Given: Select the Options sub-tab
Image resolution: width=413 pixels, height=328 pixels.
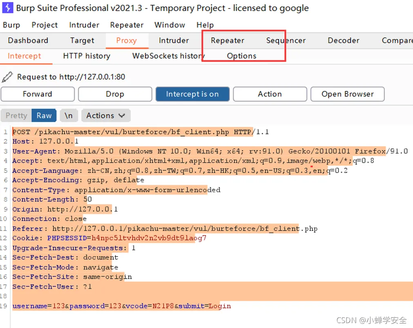Looking at the screenshot, I should 241,56.
